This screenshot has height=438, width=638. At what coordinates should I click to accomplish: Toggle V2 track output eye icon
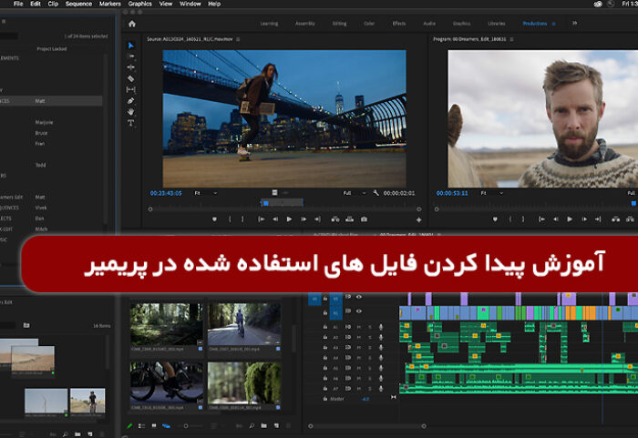click(x=359, y=297)
